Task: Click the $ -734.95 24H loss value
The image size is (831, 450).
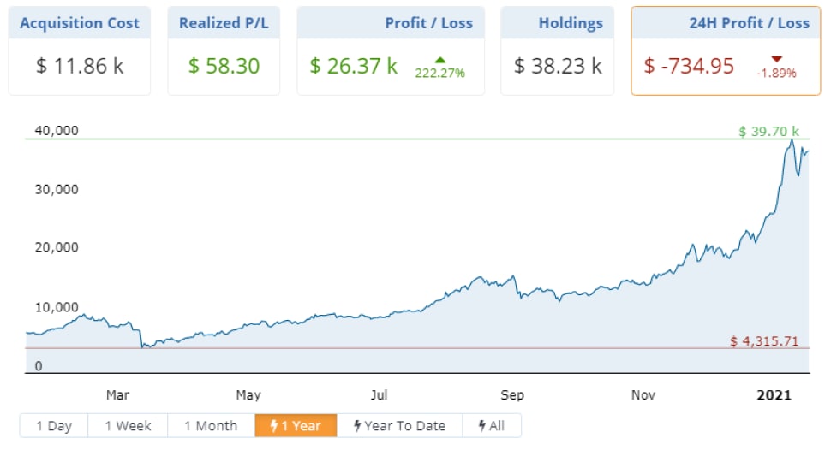Action: click(688, 66)
